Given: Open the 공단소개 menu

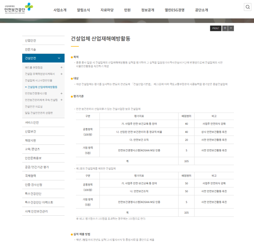Looking at the screenshot, I should (201, 10).
